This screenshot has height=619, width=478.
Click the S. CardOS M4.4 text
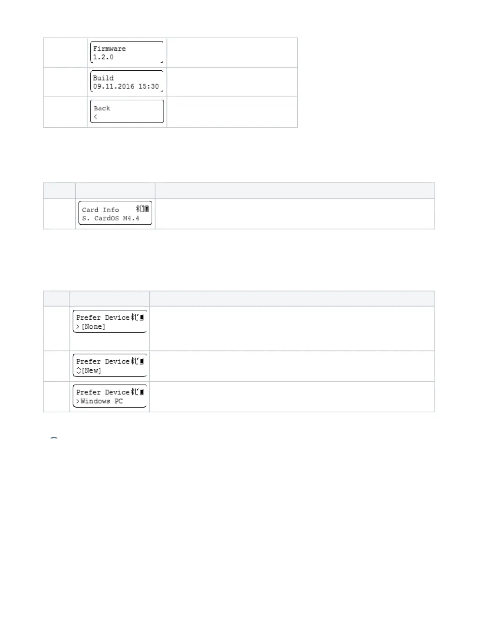(111, 218)
